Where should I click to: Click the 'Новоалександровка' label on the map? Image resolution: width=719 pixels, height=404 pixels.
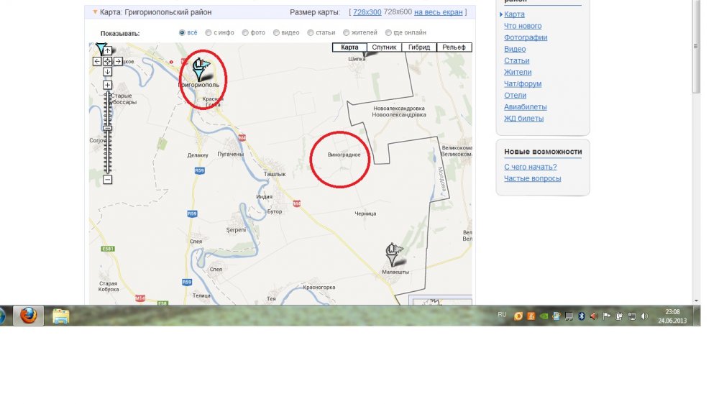[x=399, y=109]
